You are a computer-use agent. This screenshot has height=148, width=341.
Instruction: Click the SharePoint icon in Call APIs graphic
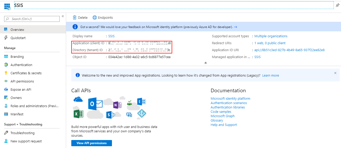[111, 115]
